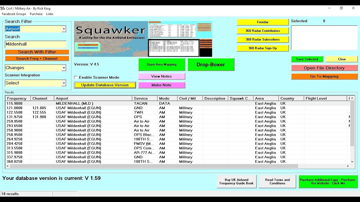Select row with frequency 122.5500

coord(178,113)
